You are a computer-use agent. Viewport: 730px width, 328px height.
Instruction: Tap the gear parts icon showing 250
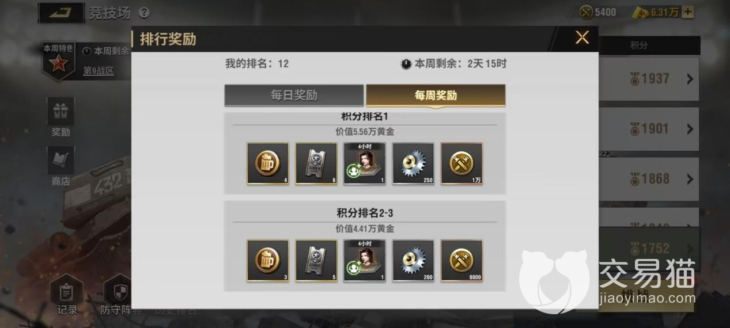(x=413, y=163)
